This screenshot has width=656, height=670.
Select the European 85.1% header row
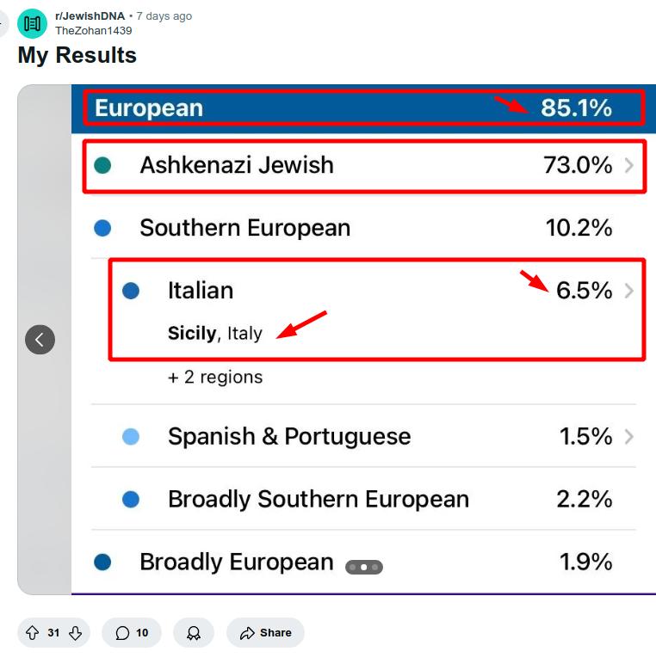tap(362, 108)
